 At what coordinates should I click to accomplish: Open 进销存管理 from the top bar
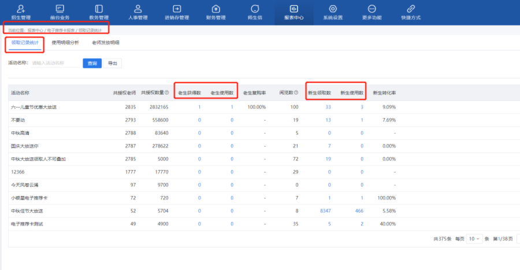(177, 9)
